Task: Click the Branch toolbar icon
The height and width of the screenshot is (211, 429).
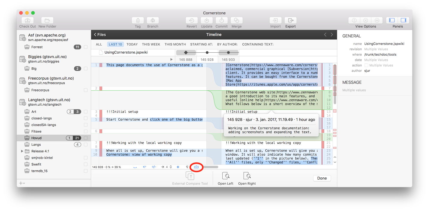Action: 153,20
